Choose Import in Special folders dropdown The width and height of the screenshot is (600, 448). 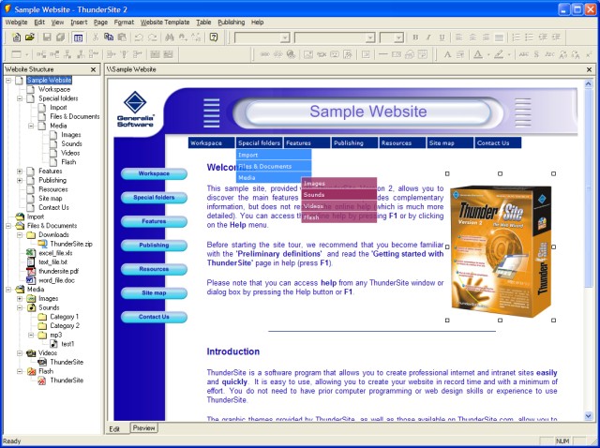click(x=274, y=155)
